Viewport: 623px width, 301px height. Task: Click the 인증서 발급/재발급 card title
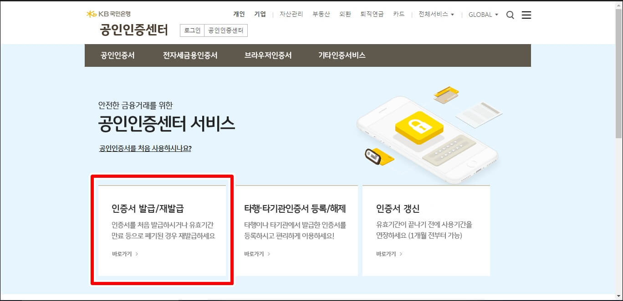click(x=148, y=209)
